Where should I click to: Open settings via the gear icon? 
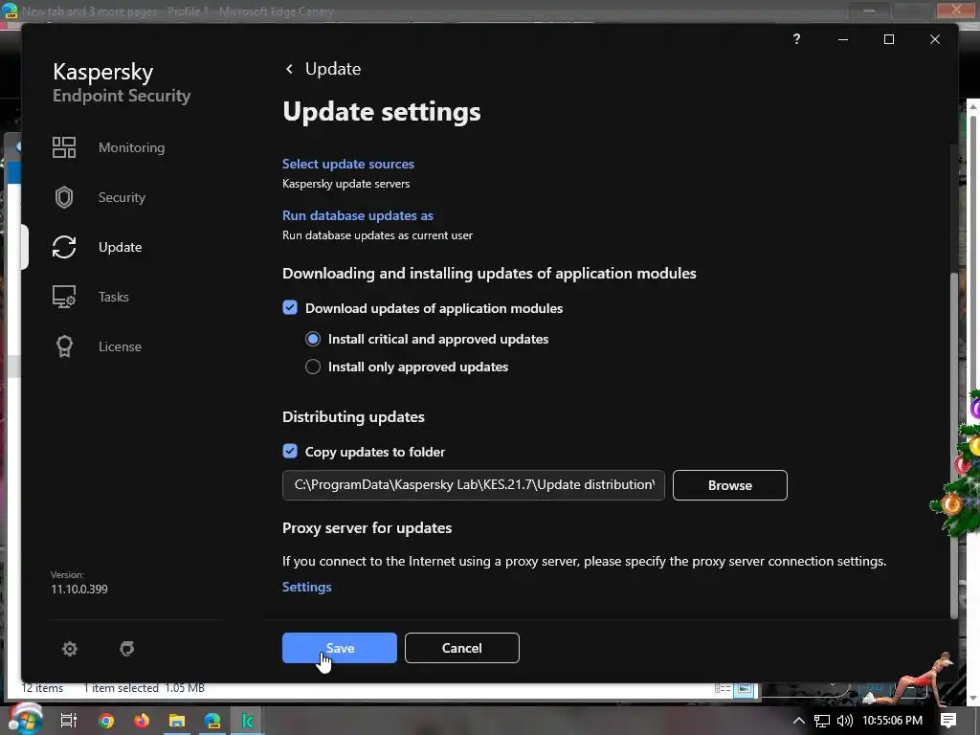coord(69,649)
